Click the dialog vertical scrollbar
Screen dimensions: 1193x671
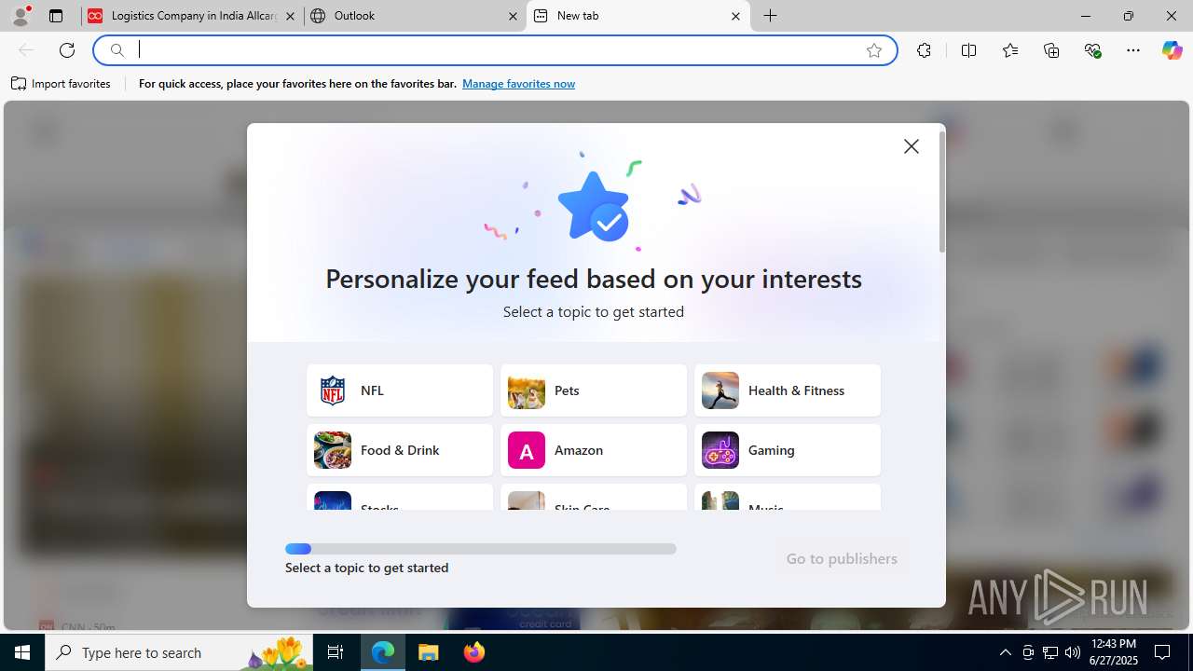pyautogui.click(x=942, y=191)
